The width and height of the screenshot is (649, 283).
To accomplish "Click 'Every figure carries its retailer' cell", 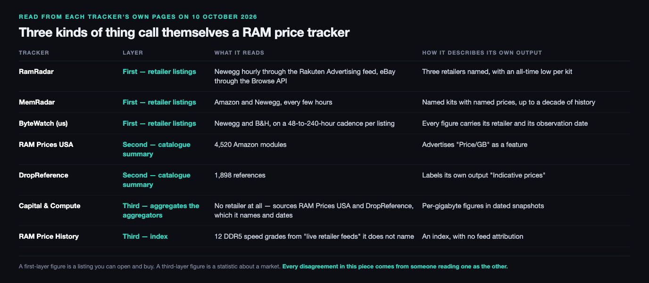I will coord(505,123).
